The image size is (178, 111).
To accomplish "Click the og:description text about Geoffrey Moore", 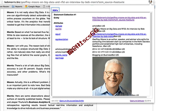I will pos(121,43).
